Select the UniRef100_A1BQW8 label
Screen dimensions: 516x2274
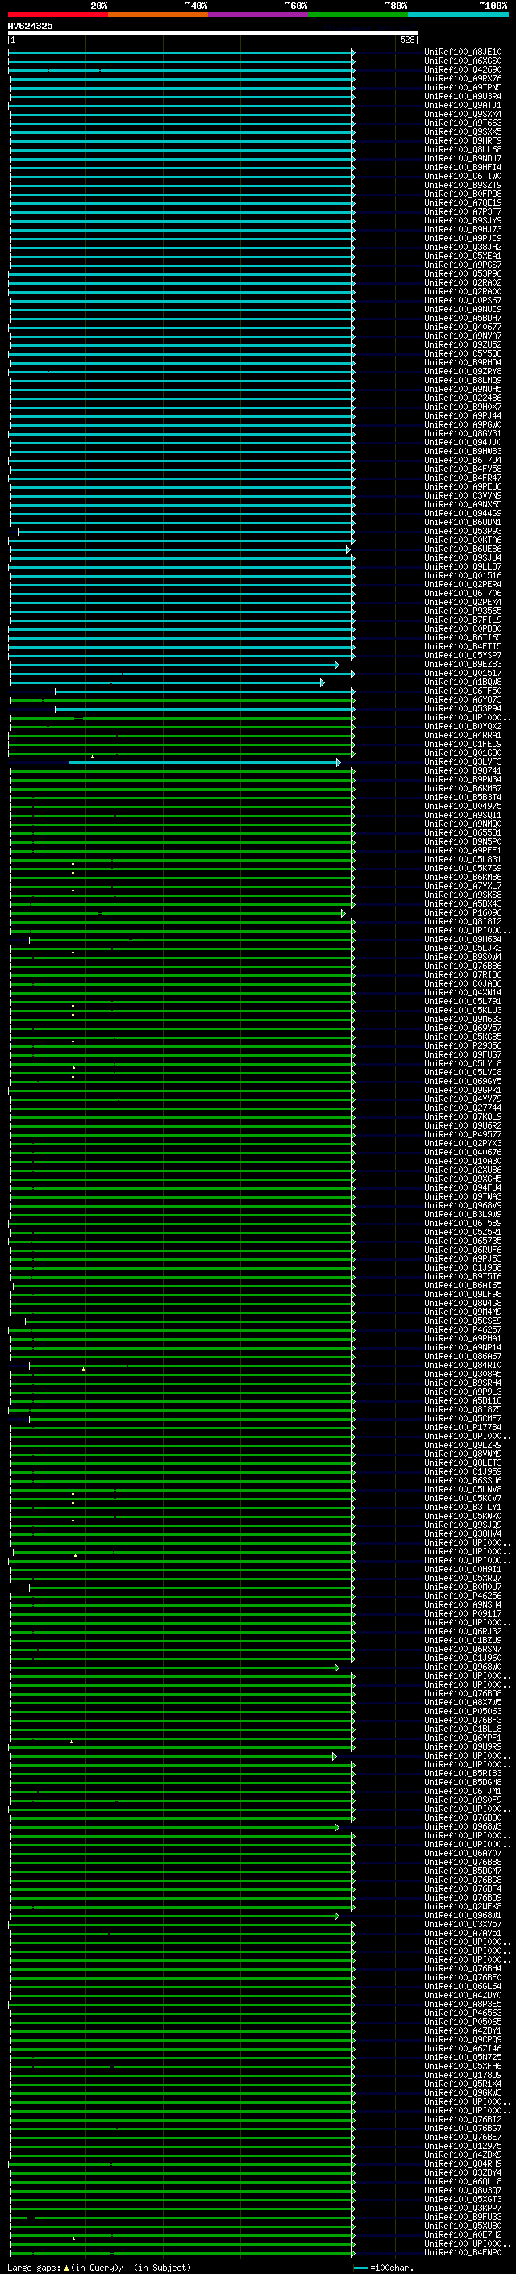(x=463, y=682)
